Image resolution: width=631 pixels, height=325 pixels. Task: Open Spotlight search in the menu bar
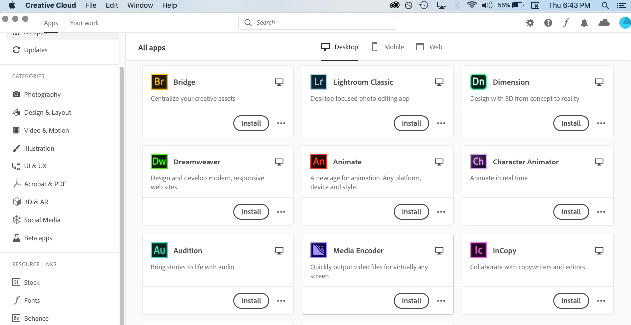[x=605, y=5]
